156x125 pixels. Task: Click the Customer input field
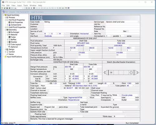coord(69,24)
